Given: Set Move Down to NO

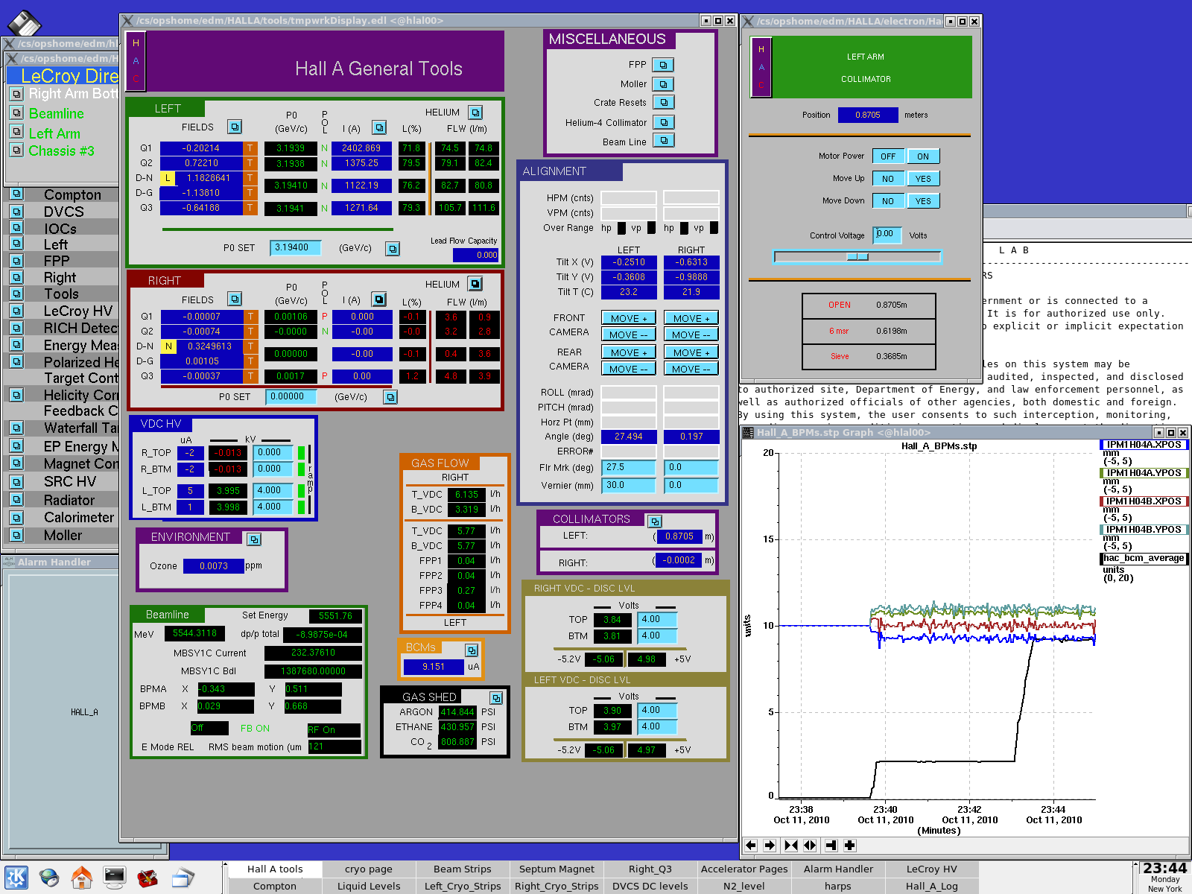Looking at the screenshot, I should 888,201.
